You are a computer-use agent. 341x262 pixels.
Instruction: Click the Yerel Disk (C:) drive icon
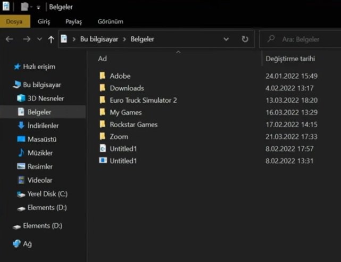click(21, 194)
